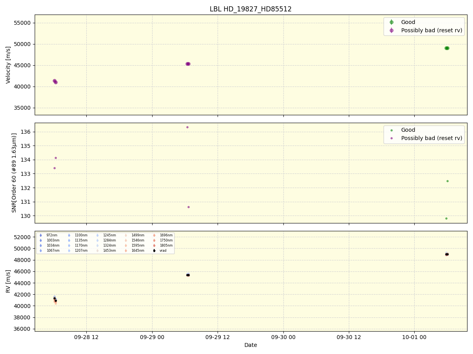Screen dimensions: 473x354
Task: Click the black vrad marker in the RV legend
Action: point(154,251)
